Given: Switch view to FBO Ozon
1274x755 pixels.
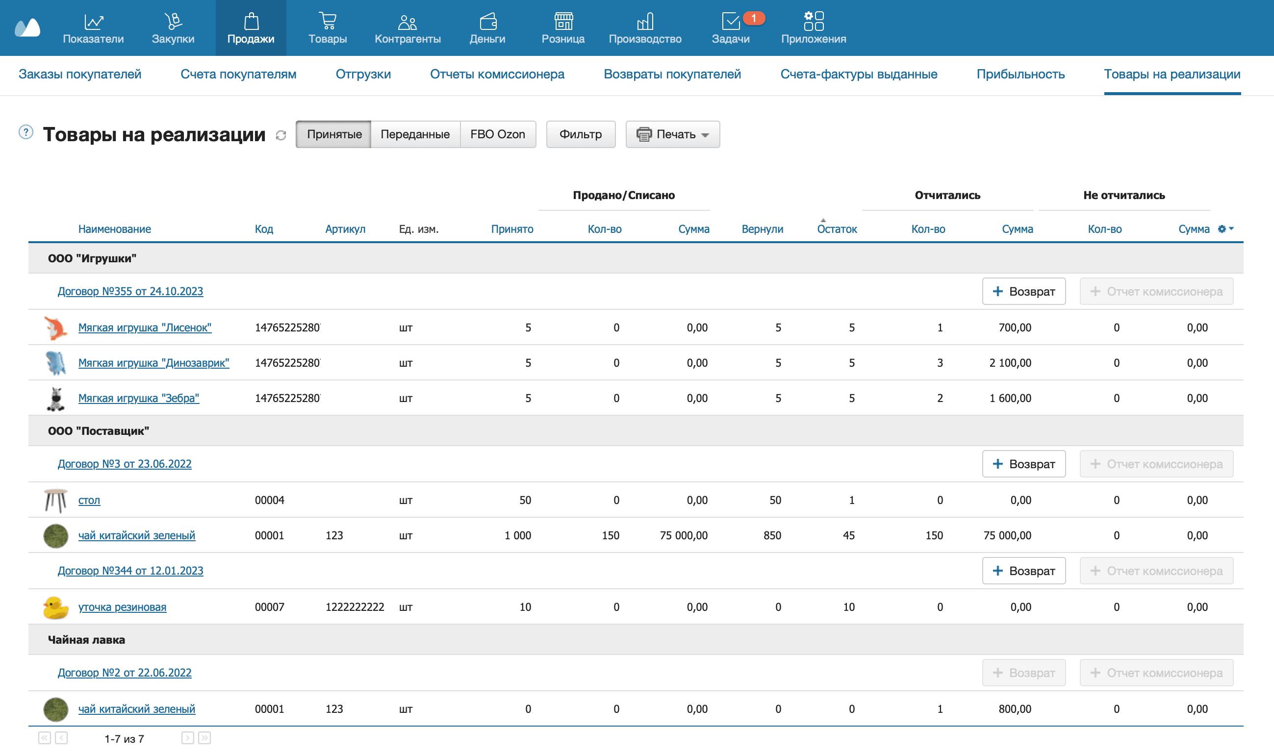Looking at the screenshot, I should pos(498,134).
